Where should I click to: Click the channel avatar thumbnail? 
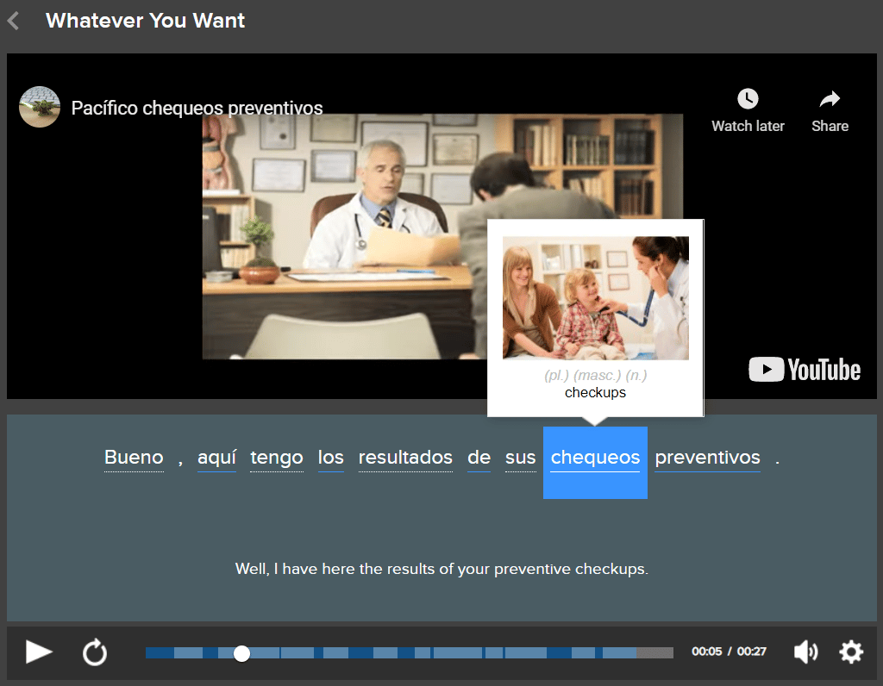point(40,108)
